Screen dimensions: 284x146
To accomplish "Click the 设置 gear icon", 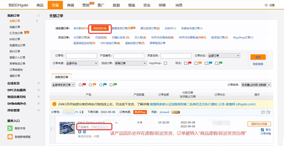I will click(x=266, y=5).
